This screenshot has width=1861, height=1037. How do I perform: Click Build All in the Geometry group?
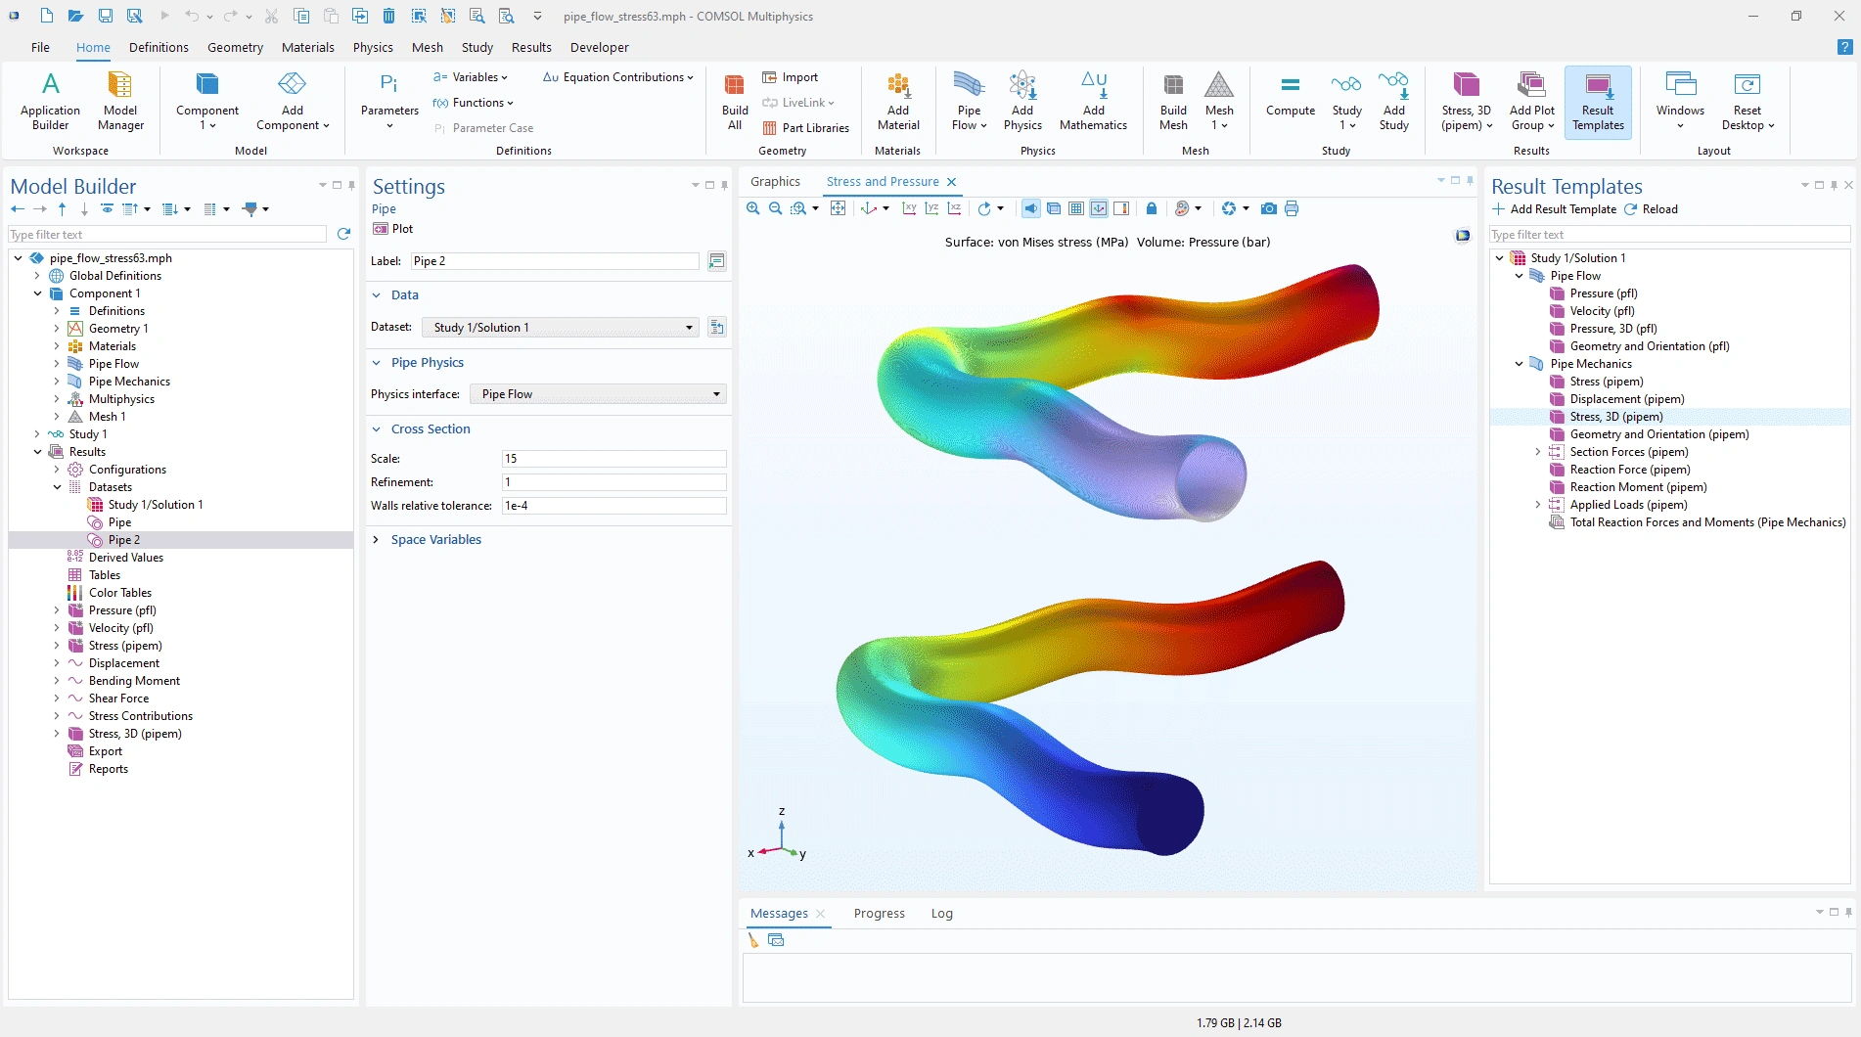734,102
